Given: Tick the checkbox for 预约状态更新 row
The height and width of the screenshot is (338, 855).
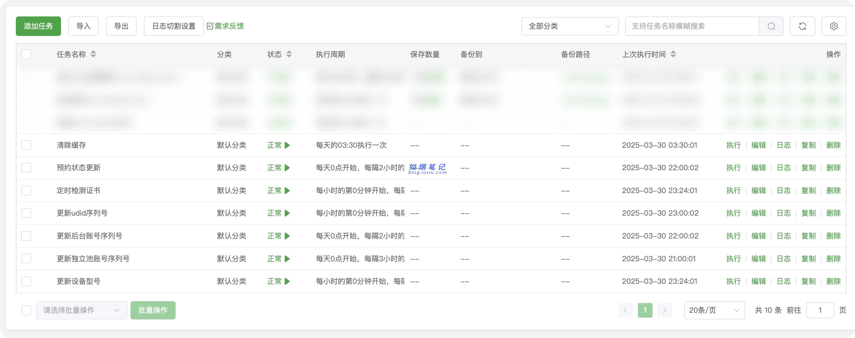Looking at the screenshot, I should click(x=26, y=168).
